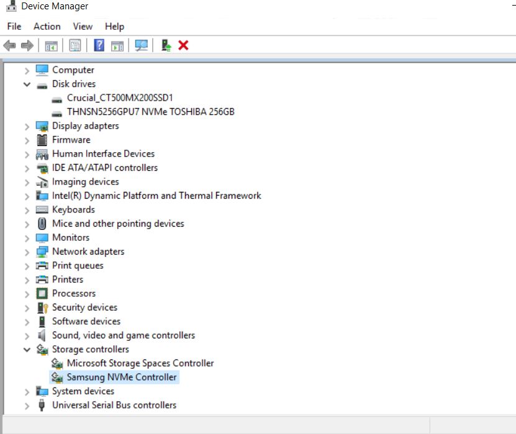Open the Action menu
This screenshot has height=434, width=516.
(47, 26)
